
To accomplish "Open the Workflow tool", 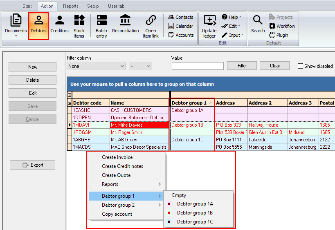I will click(282, 26).
